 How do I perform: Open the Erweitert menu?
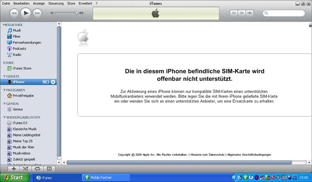pos(85,3)
